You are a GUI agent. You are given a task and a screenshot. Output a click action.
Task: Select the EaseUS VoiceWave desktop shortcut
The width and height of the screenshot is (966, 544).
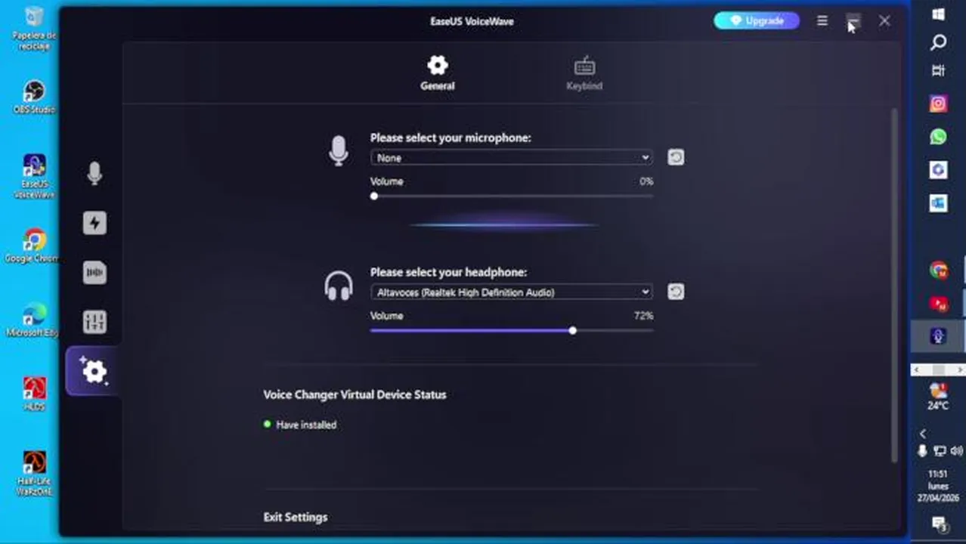pos(34,177)
